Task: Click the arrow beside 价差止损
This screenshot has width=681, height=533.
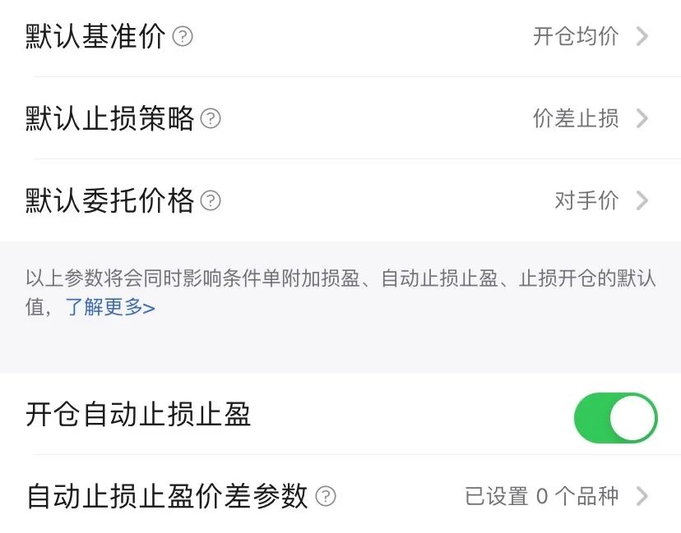Action: 642,119
